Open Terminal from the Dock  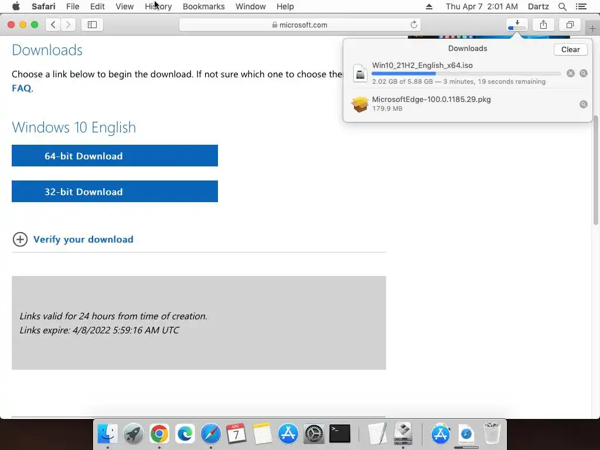[x=340, y=434]
